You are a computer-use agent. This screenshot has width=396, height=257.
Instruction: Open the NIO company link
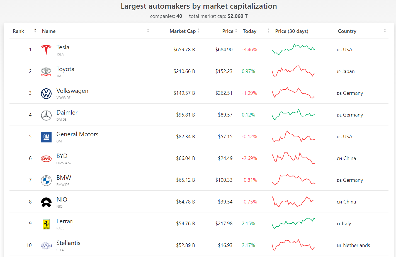62,200
